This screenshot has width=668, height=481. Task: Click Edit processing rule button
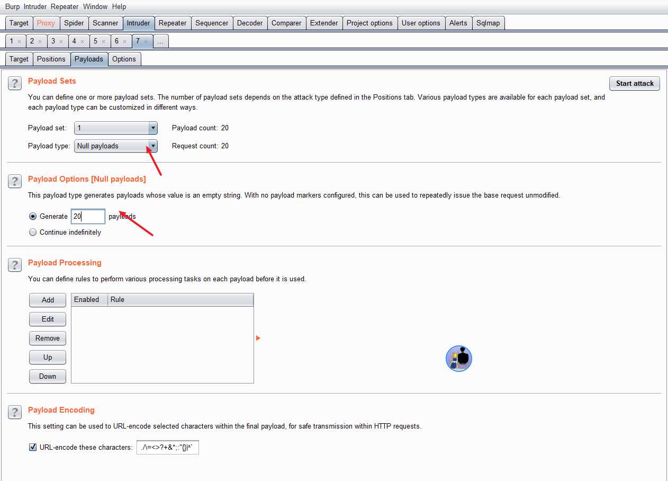48,319
